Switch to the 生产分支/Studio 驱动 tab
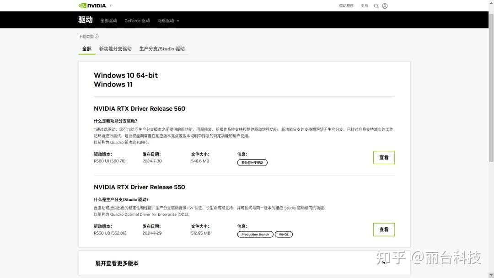 coord(162,49)
